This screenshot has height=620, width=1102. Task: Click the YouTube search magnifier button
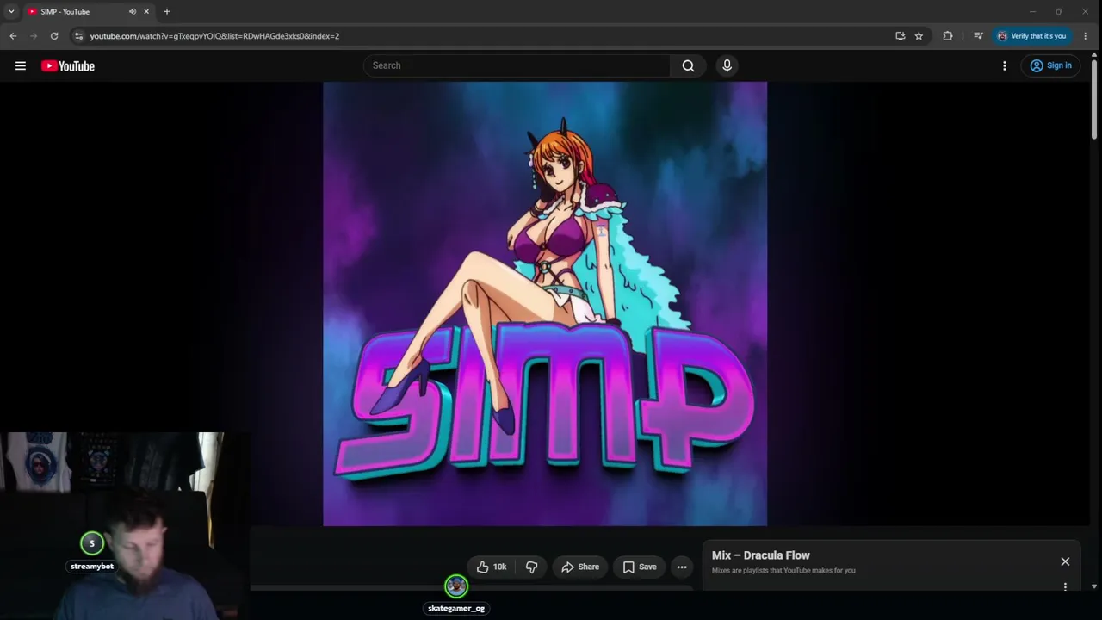688,65
